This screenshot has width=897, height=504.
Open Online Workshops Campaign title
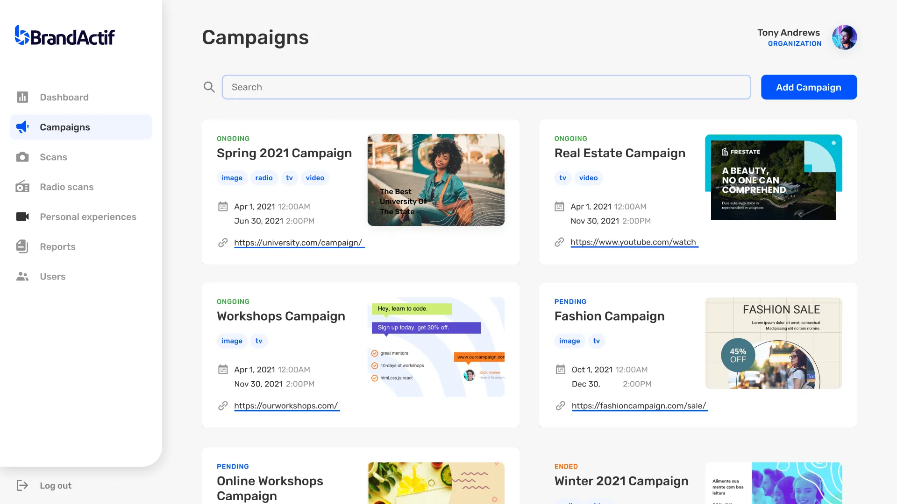[270, 488]
